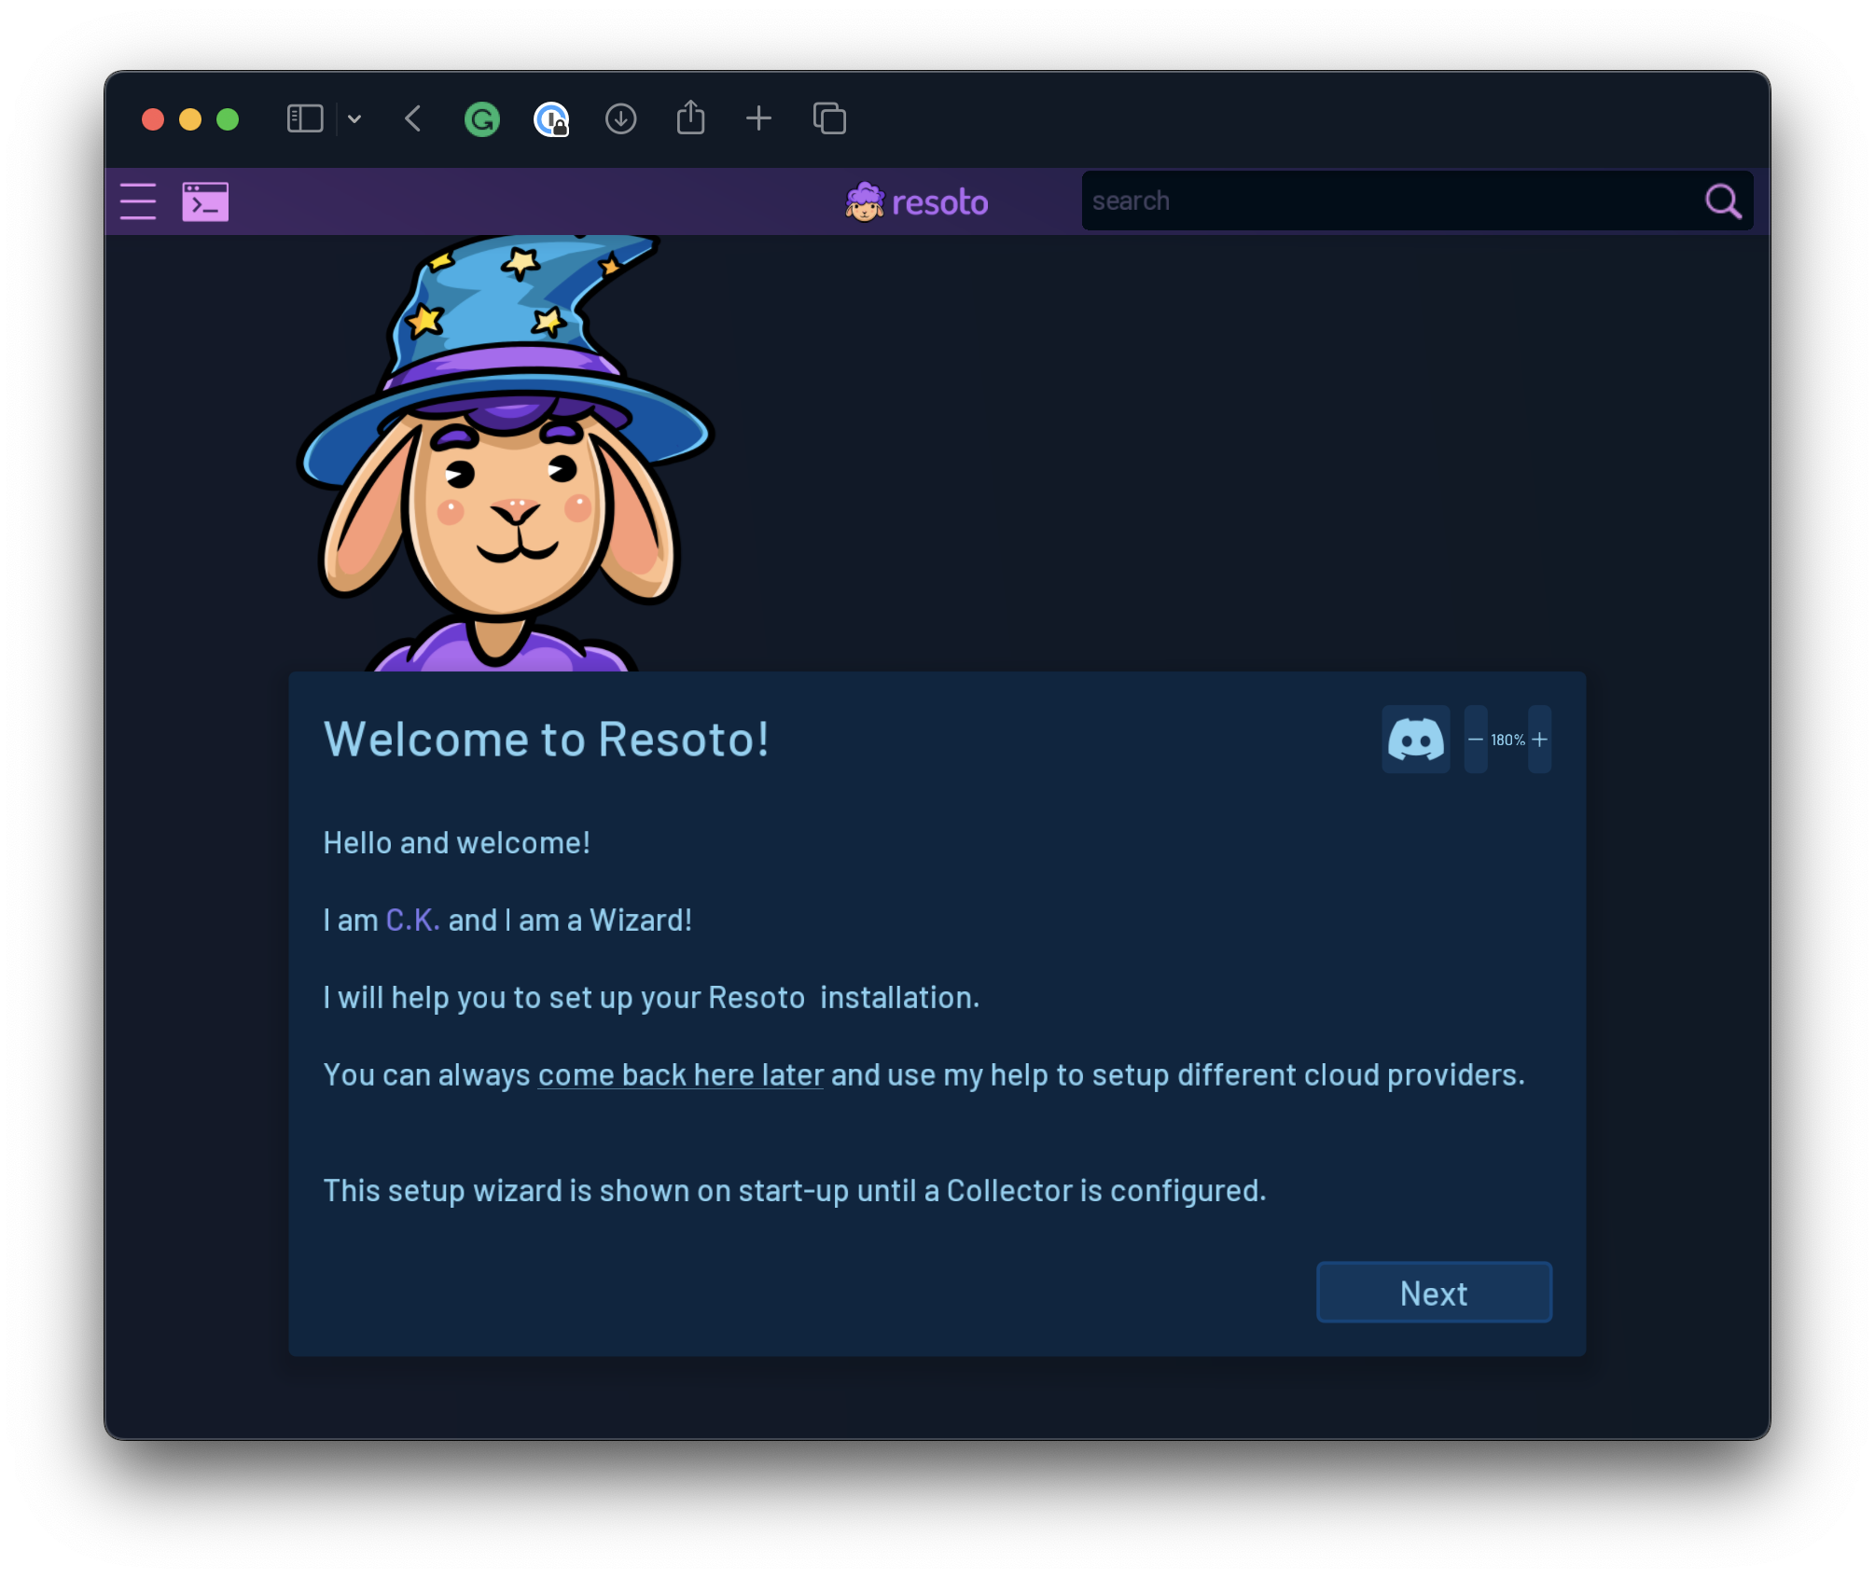This screenshot has width=1875, height=1578.
Task: Decrease UI scale with minus button
Action: point(1475,740)
